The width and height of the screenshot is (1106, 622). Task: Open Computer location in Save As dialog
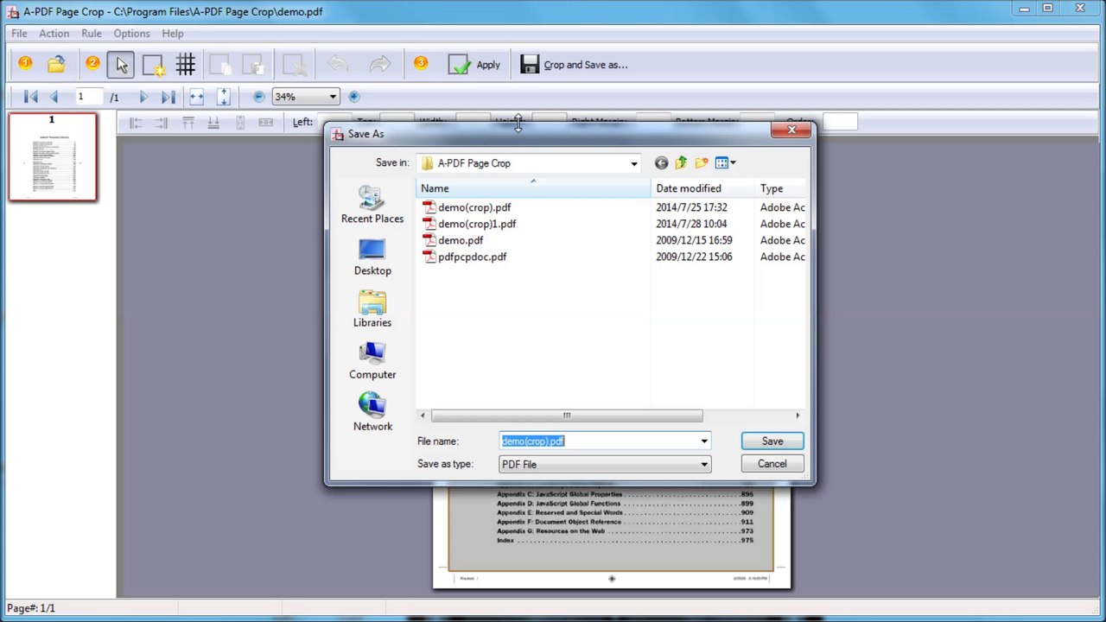[372, 361]
